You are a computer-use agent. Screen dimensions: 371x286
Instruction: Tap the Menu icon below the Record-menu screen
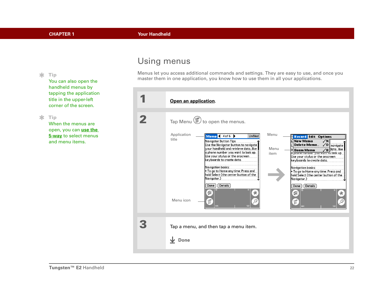tap(296, 202)
